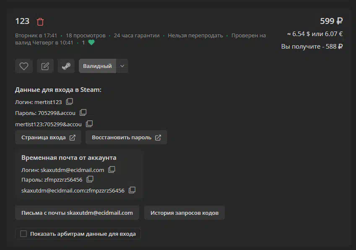This screenshot has height=250, width=356.
Task: Click the 599 ₽ price value
Action: click(x=331, y=21)
